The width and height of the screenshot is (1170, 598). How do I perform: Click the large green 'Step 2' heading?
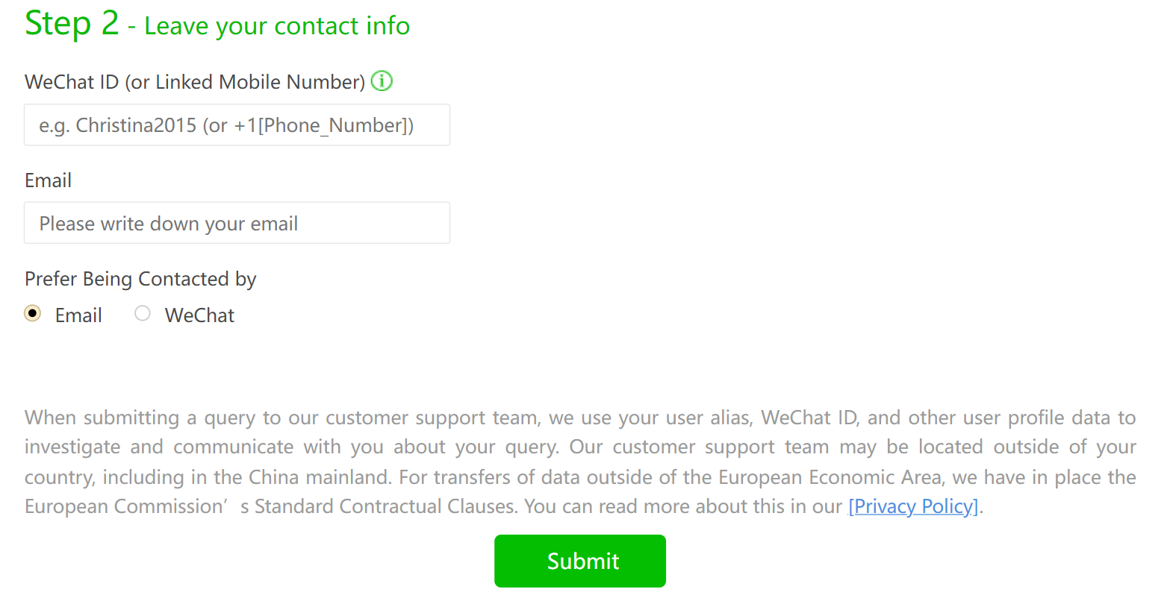coord(72,23)
